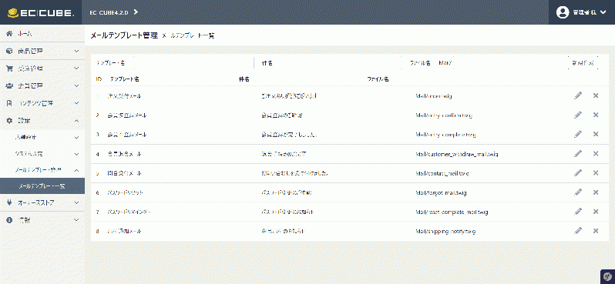Click the 新規作成 button
The width and height of the screenshot is (615, 284).
pos(583,62)
